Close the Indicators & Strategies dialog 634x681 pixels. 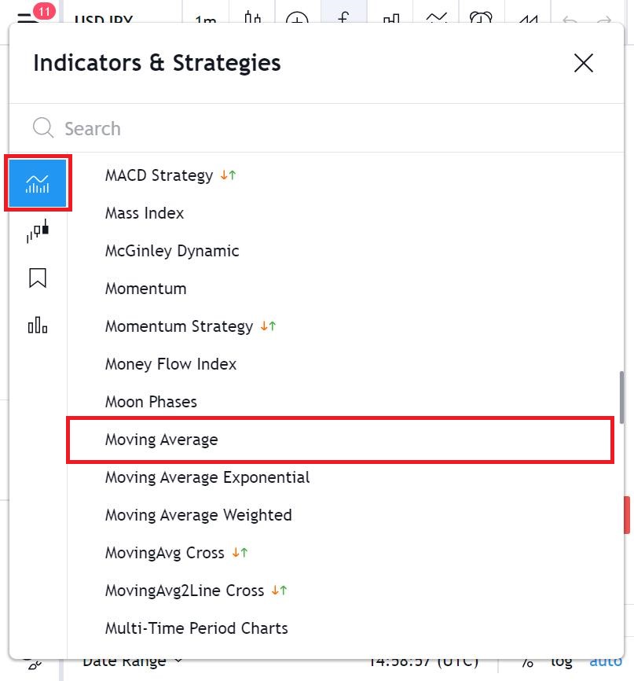point(583,63)
